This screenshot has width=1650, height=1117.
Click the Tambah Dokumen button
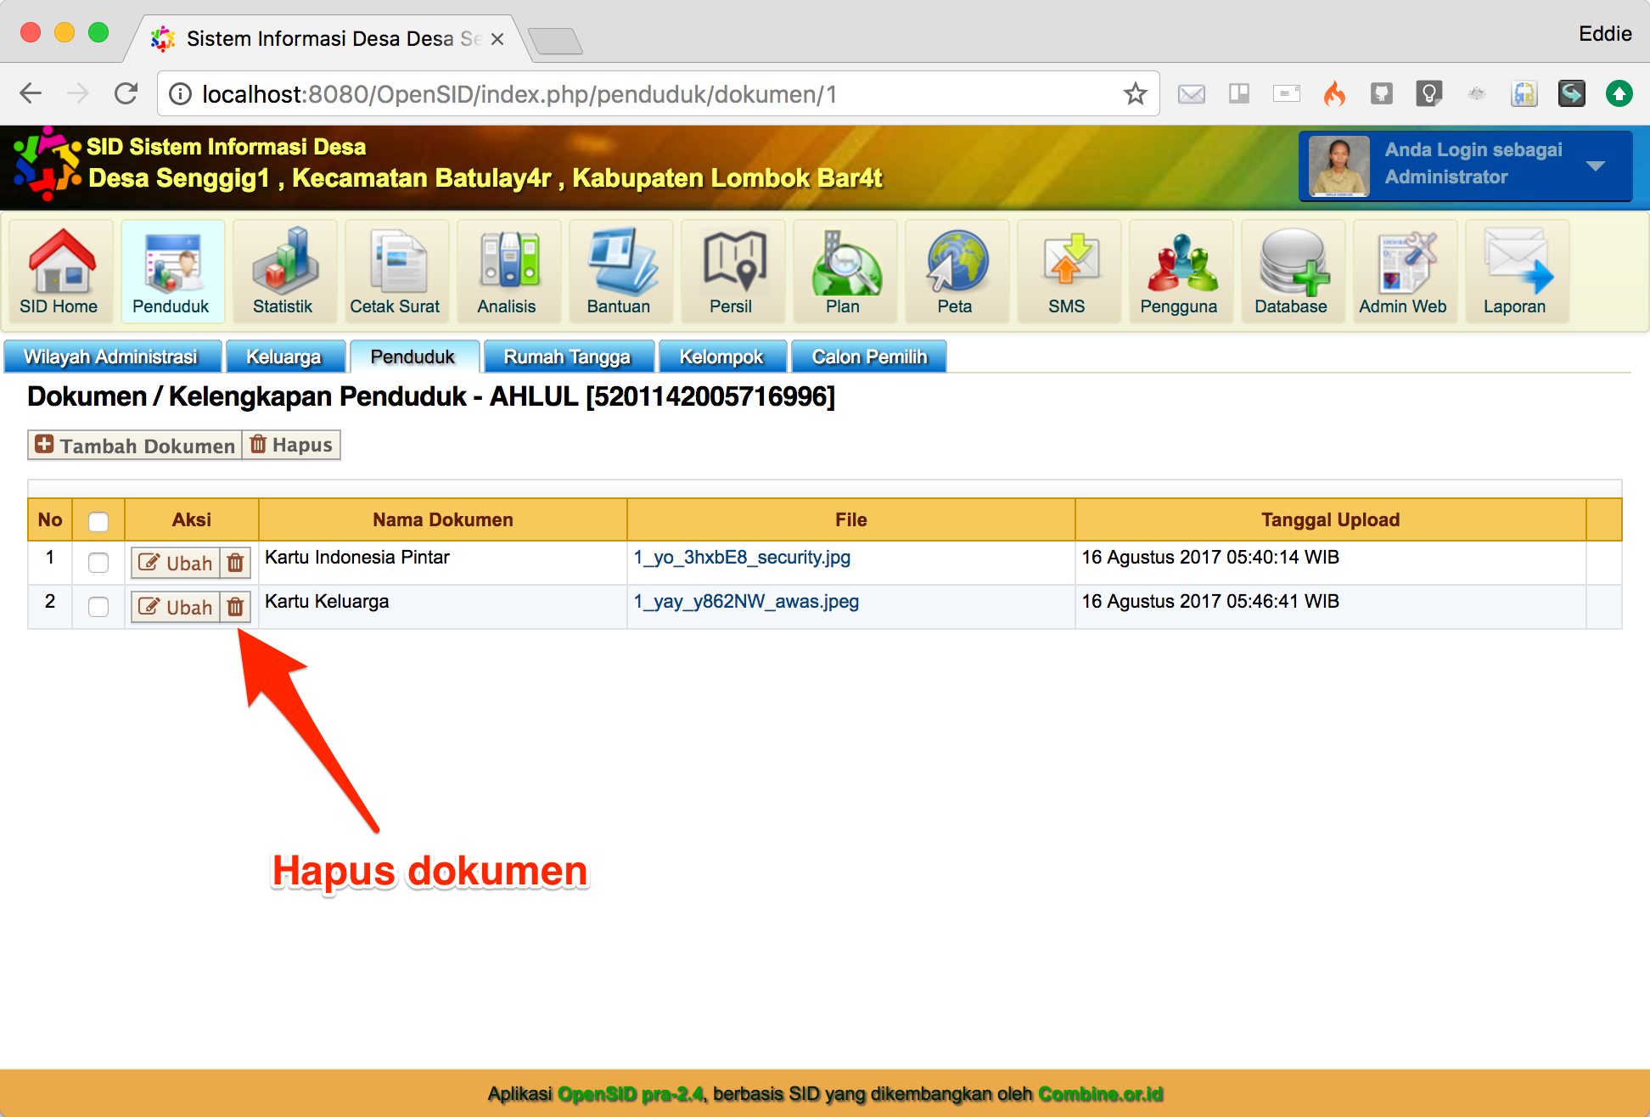coord(136,446)
